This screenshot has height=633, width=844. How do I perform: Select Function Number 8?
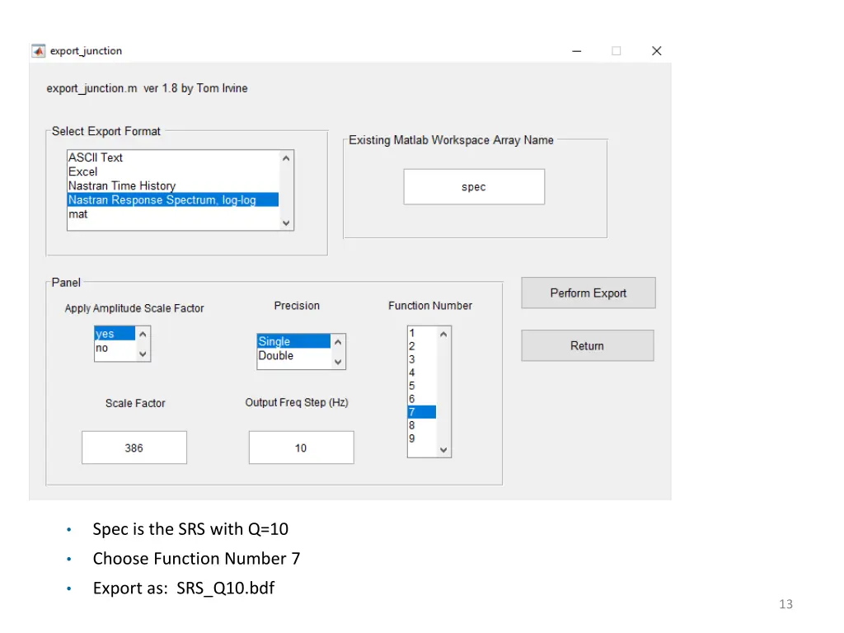click(x=422, y=425)
